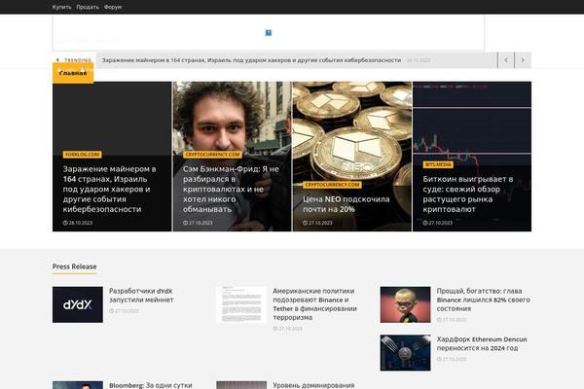
Task: Click the question-mark ad placeholder icon
Action: point(269,33)
